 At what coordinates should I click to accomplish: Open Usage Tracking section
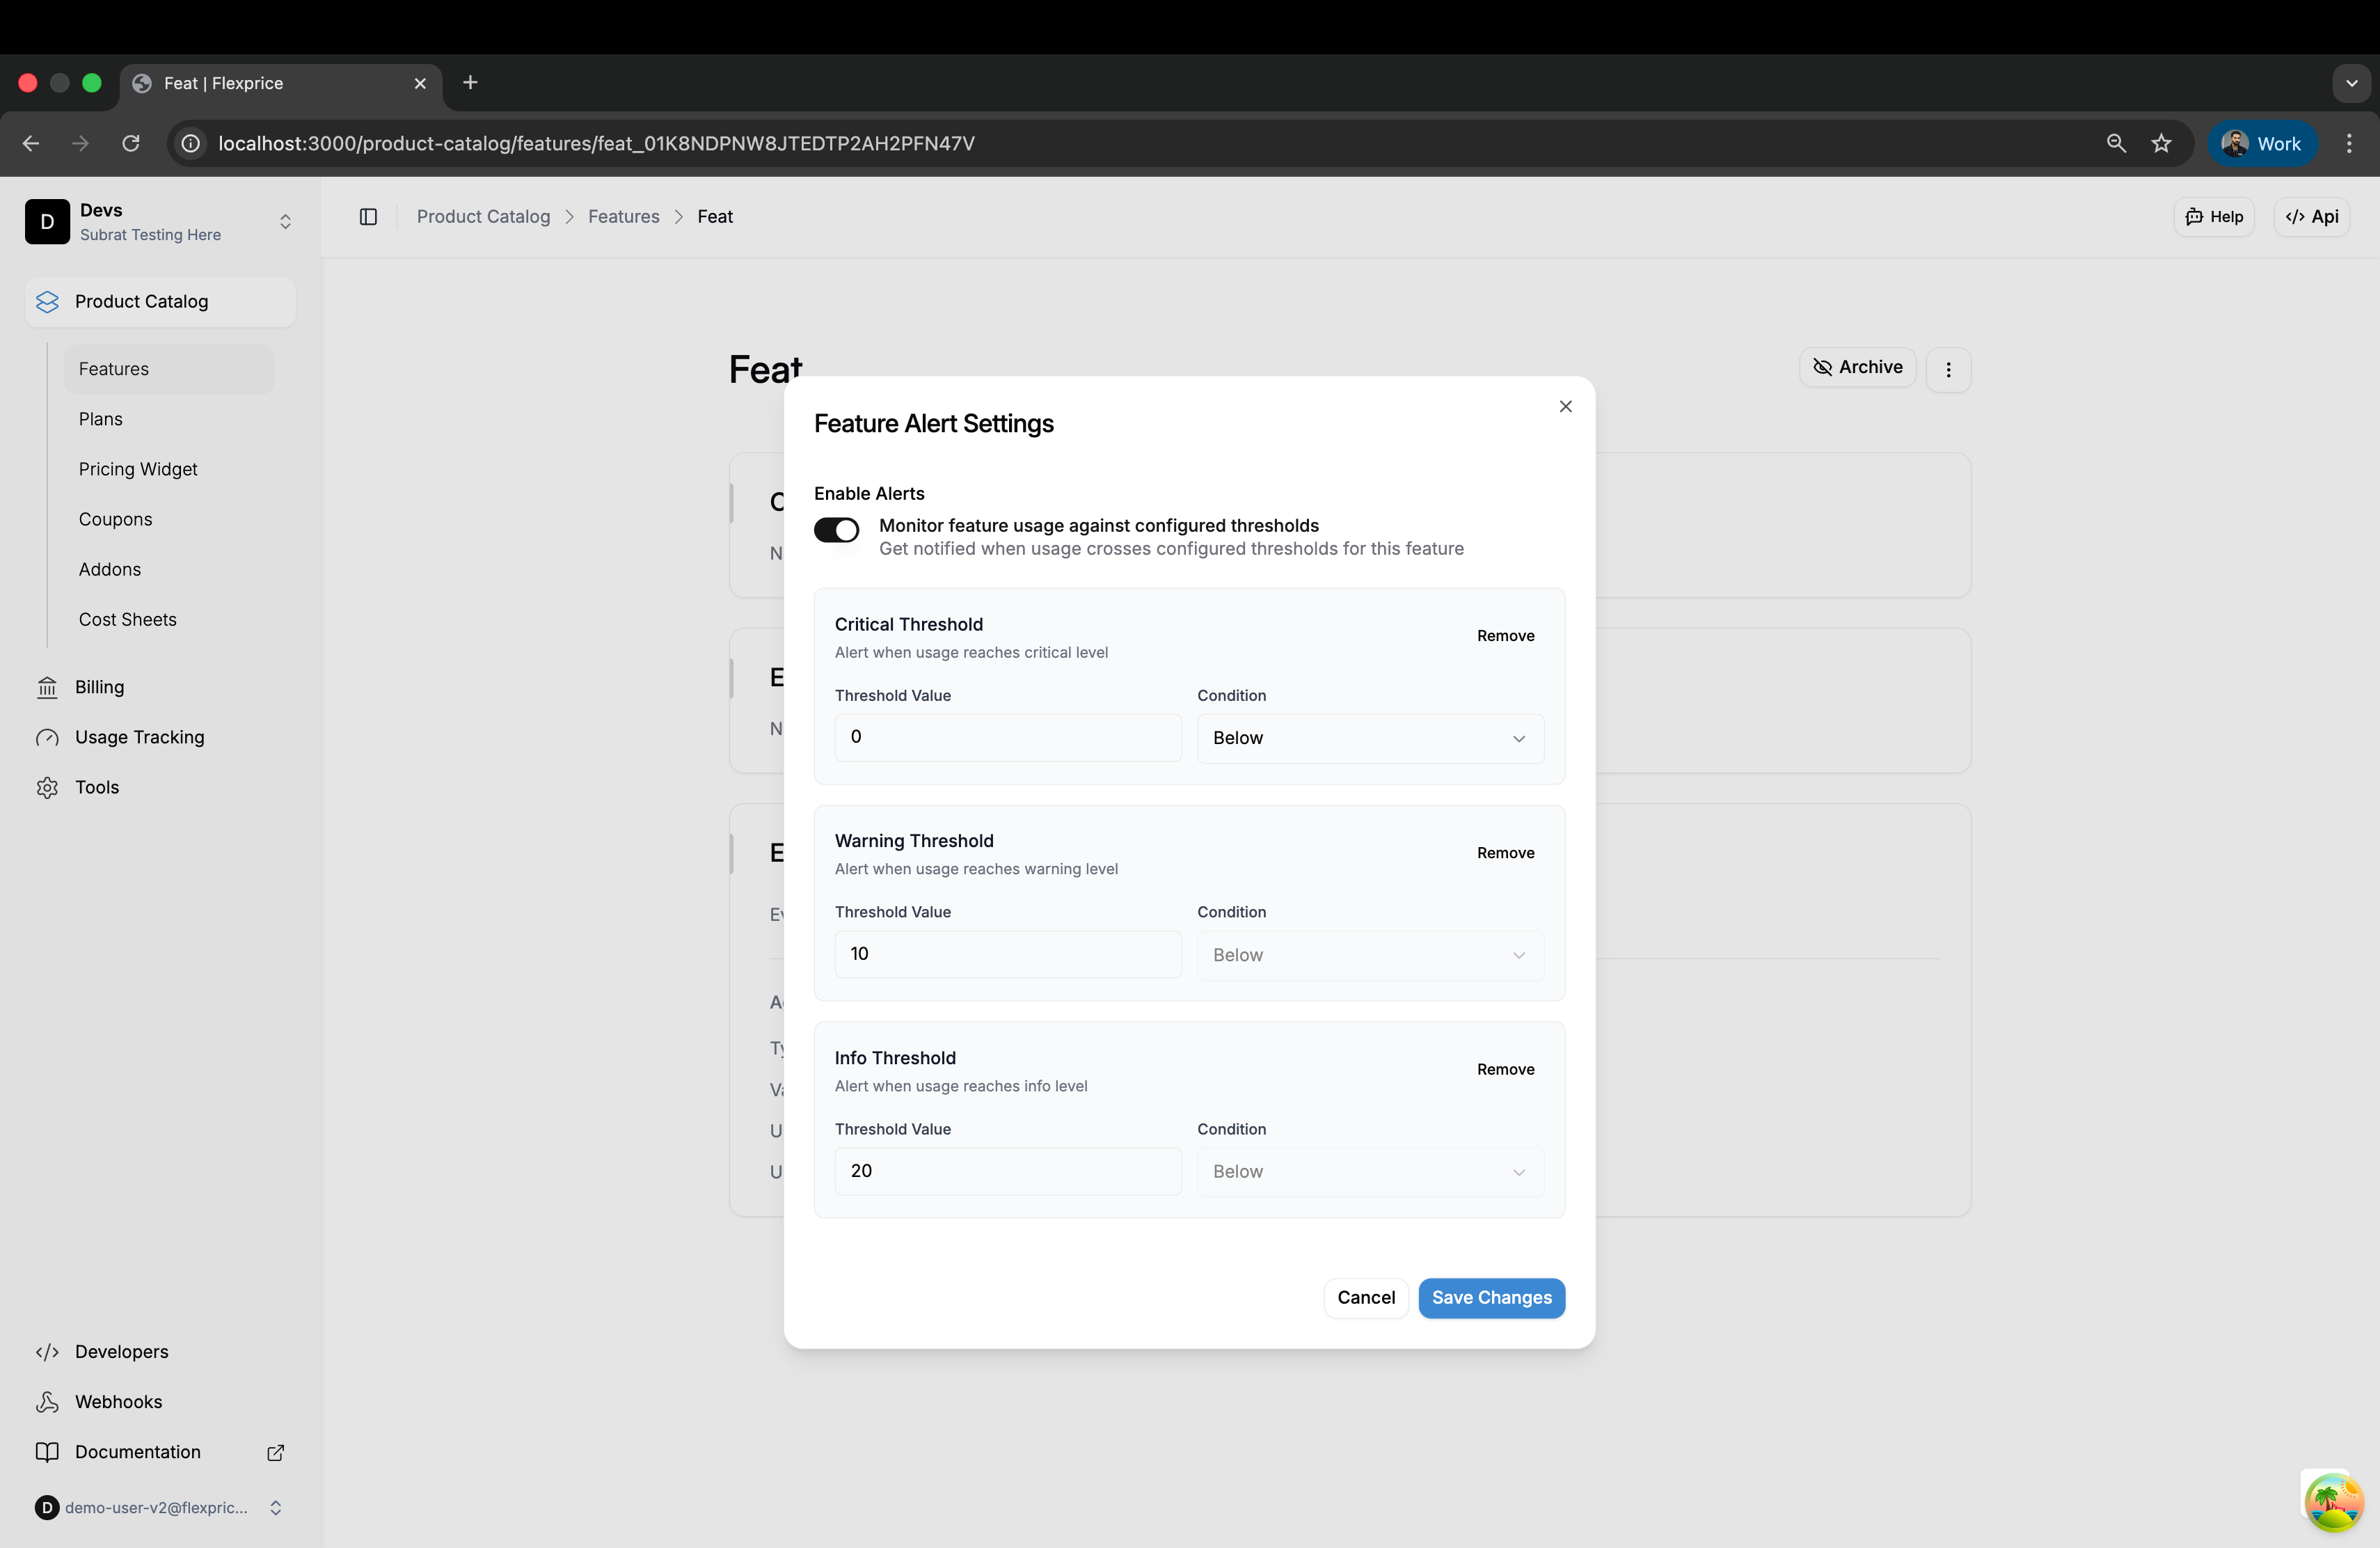(160, 737)
